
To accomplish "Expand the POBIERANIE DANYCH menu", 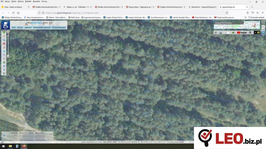I will (x=42, y=28).
